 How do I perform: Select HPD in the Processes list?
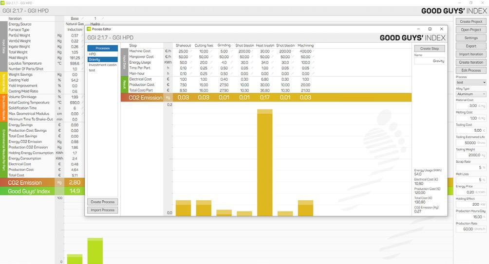point(103,54)
